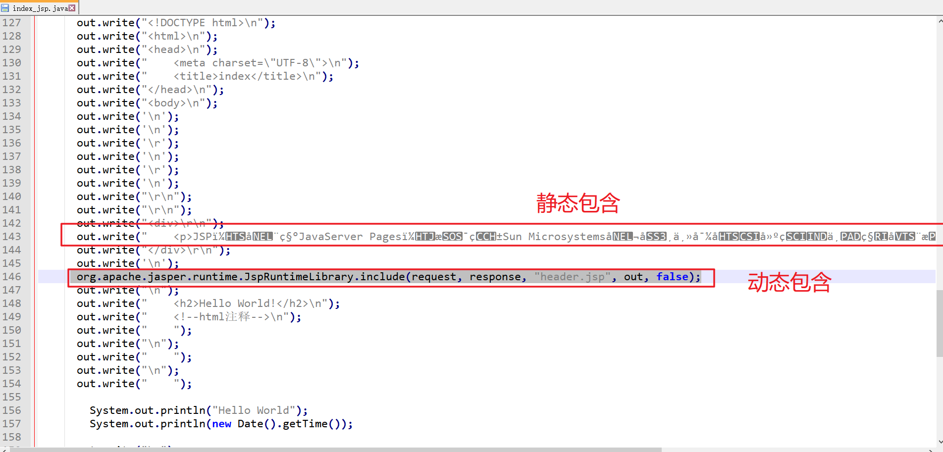Image resolution: width=943 pixels, height=452 pixels.
Task: Click the out.write("</head>\n") line
Action: pyautogui.click(x=150, y=90)
